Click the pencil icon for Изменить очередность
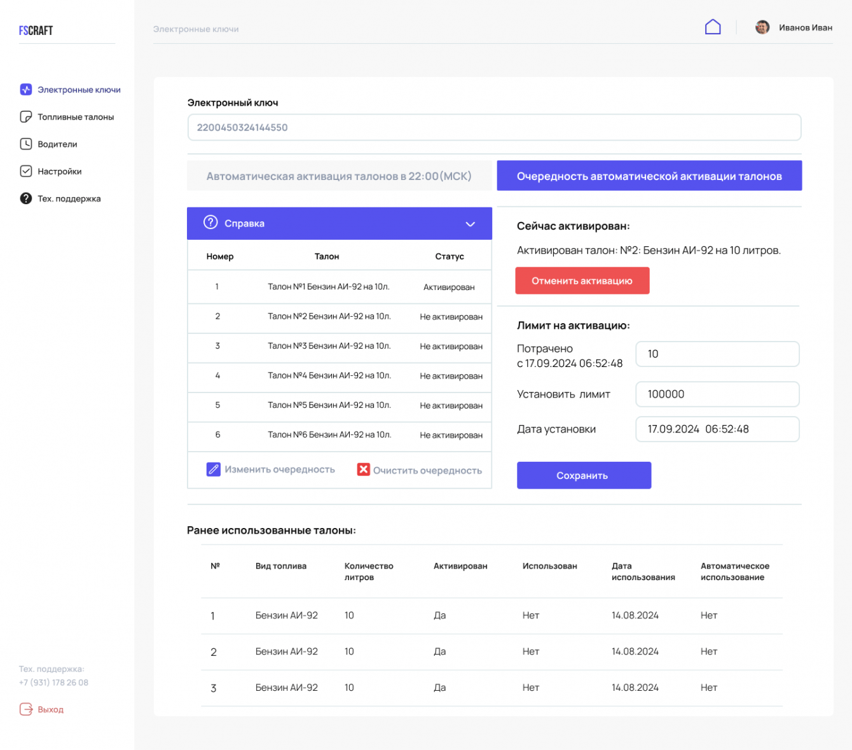 click(214, 469)
